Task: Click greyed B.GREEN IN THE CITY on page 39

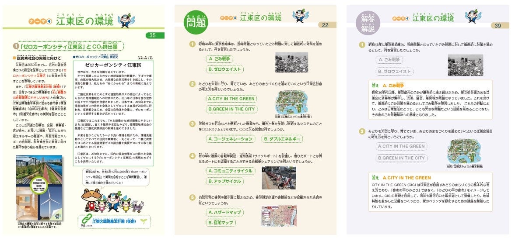Action: 401,158
